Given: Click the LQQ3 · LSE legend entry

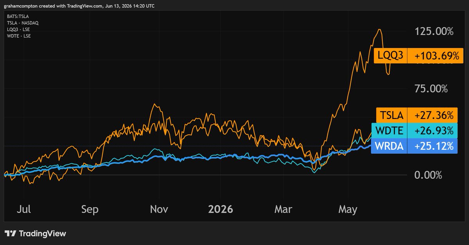Looking at the screenshot, I should click(x=18, y=30).
